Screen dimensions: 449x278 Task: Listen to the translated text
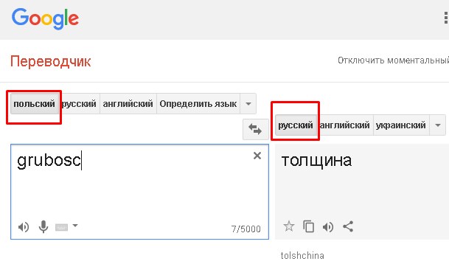(328, 227)
